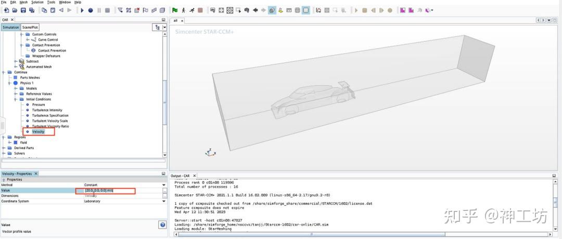Collapse the Continua tree node
562x239 pixels.
(4, 72)
